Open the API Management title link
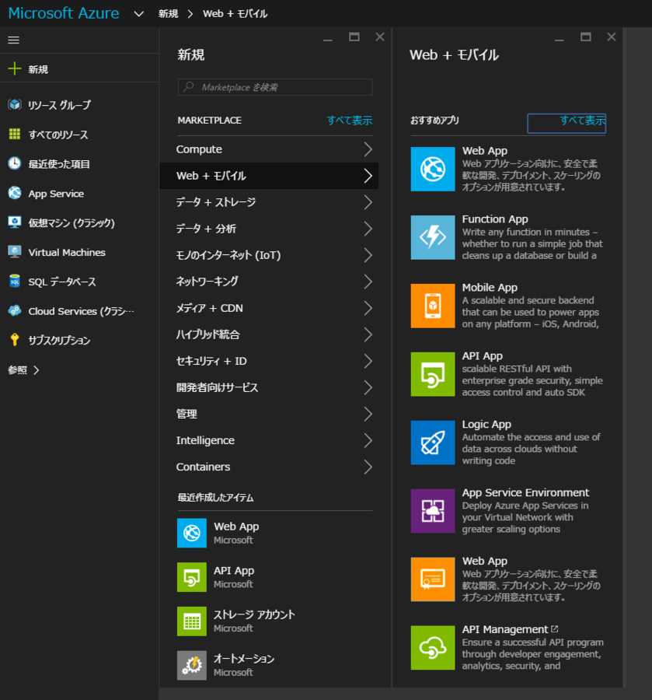This screenshot has height=700, width=652. 505,629
